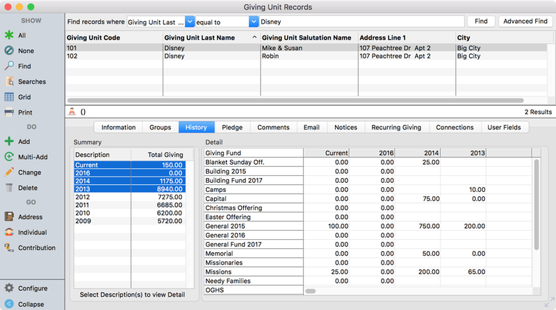Open the 'equal to' operator dropdown
The height and width of the screenshot is (310, 556).
coord(253,22)
